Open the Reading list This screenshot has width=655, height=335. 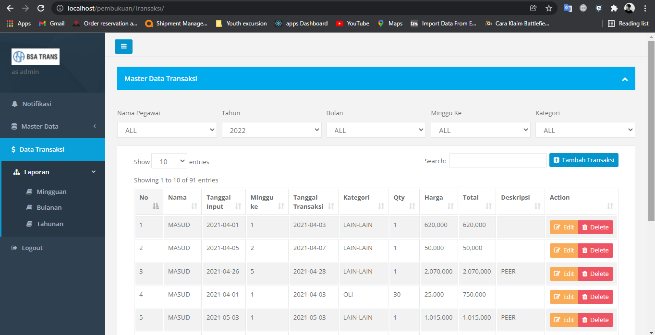[x=628, y=23]
